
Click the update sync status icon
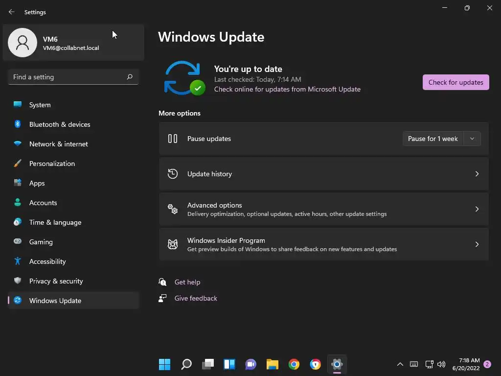[x=184, y=78]
